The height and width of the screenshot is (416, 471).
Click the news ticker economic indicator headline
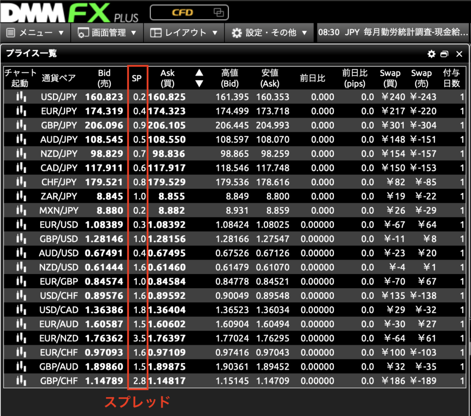[393, 33]
